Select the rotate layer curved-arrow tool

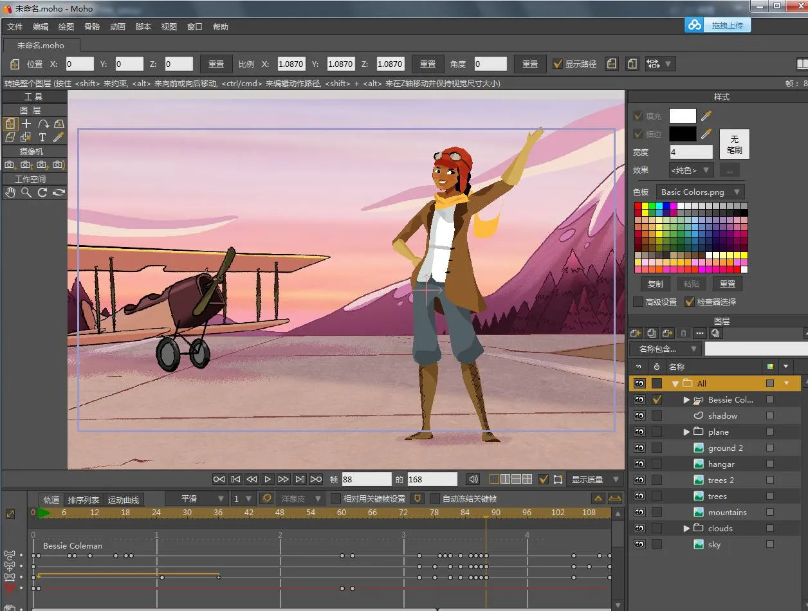[x=42, y=123]
